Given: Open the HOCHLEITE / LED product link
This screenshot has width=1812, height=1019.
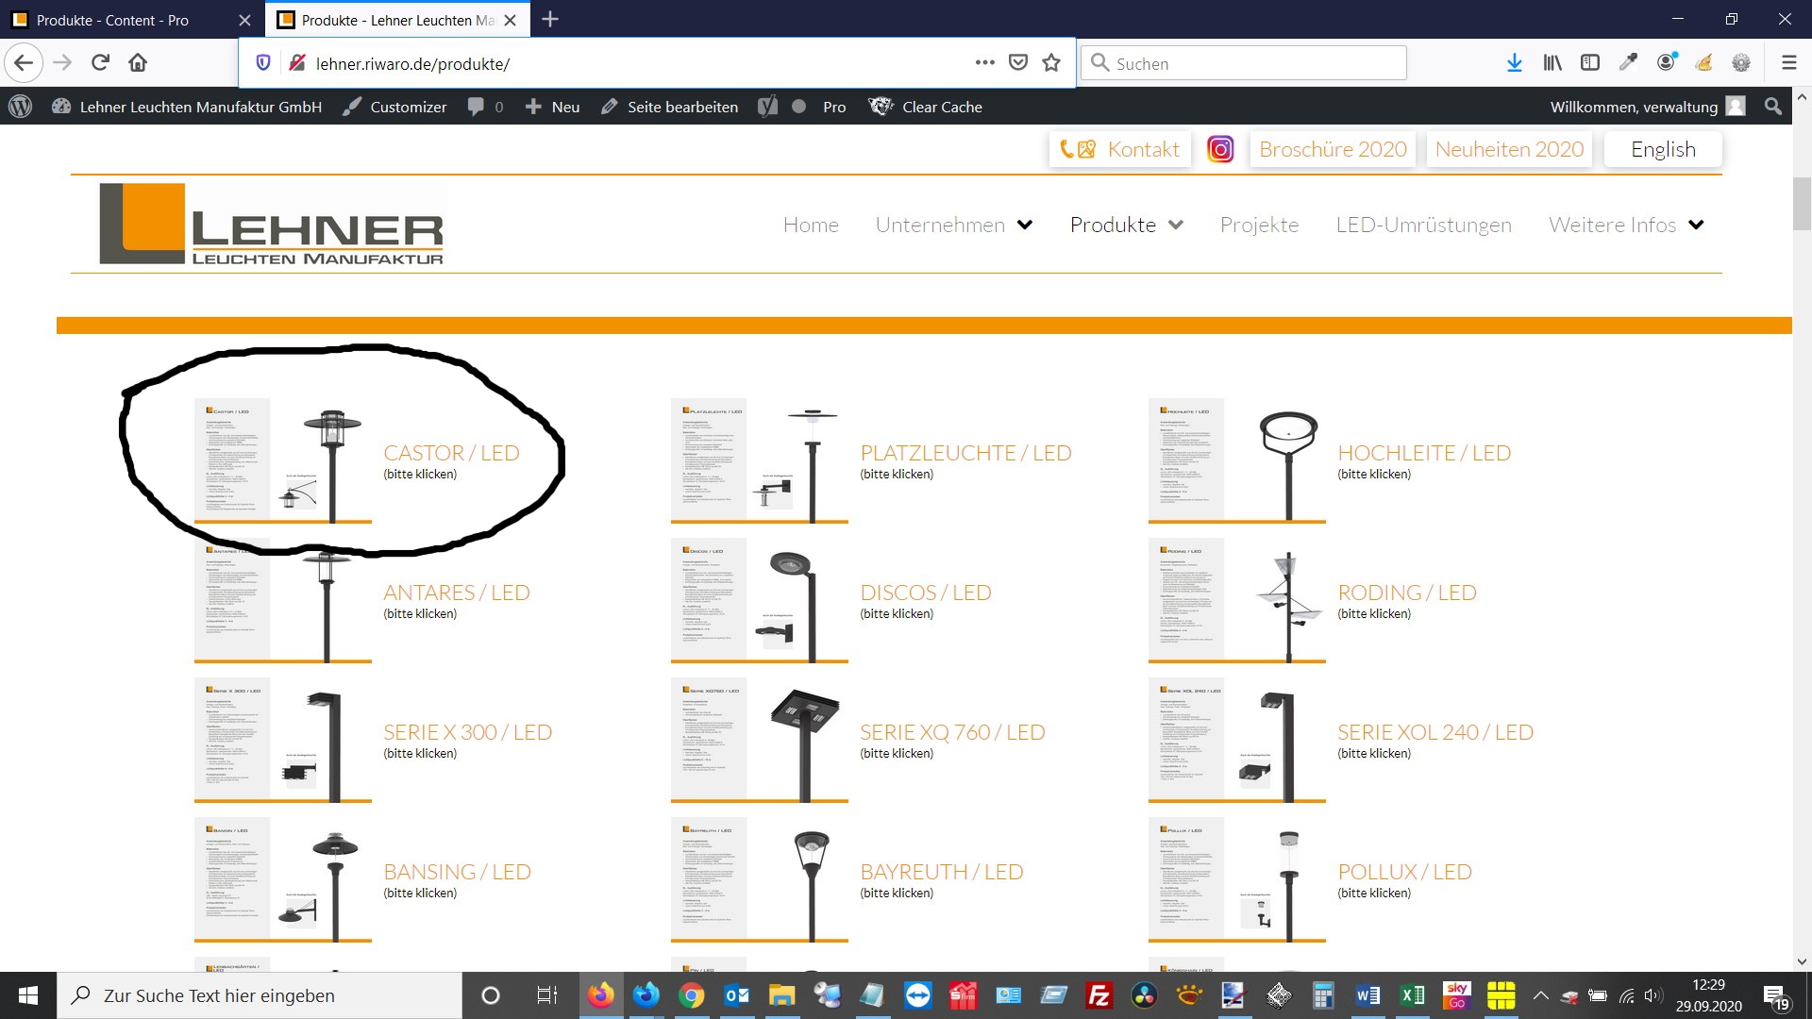Looking at the screenshot, I should coord(1424,453).
